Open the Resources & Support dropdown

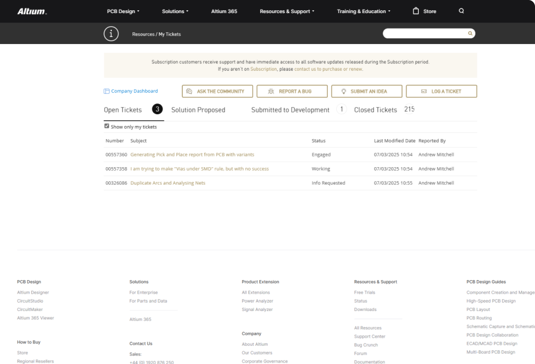pos(287,11)
